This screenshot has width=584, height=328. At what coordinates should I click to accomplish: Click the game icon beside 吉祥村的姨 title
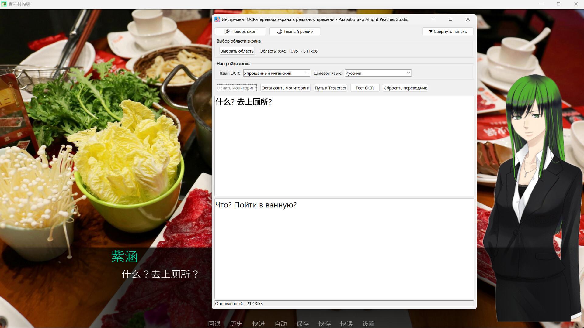tap(4, 4)
